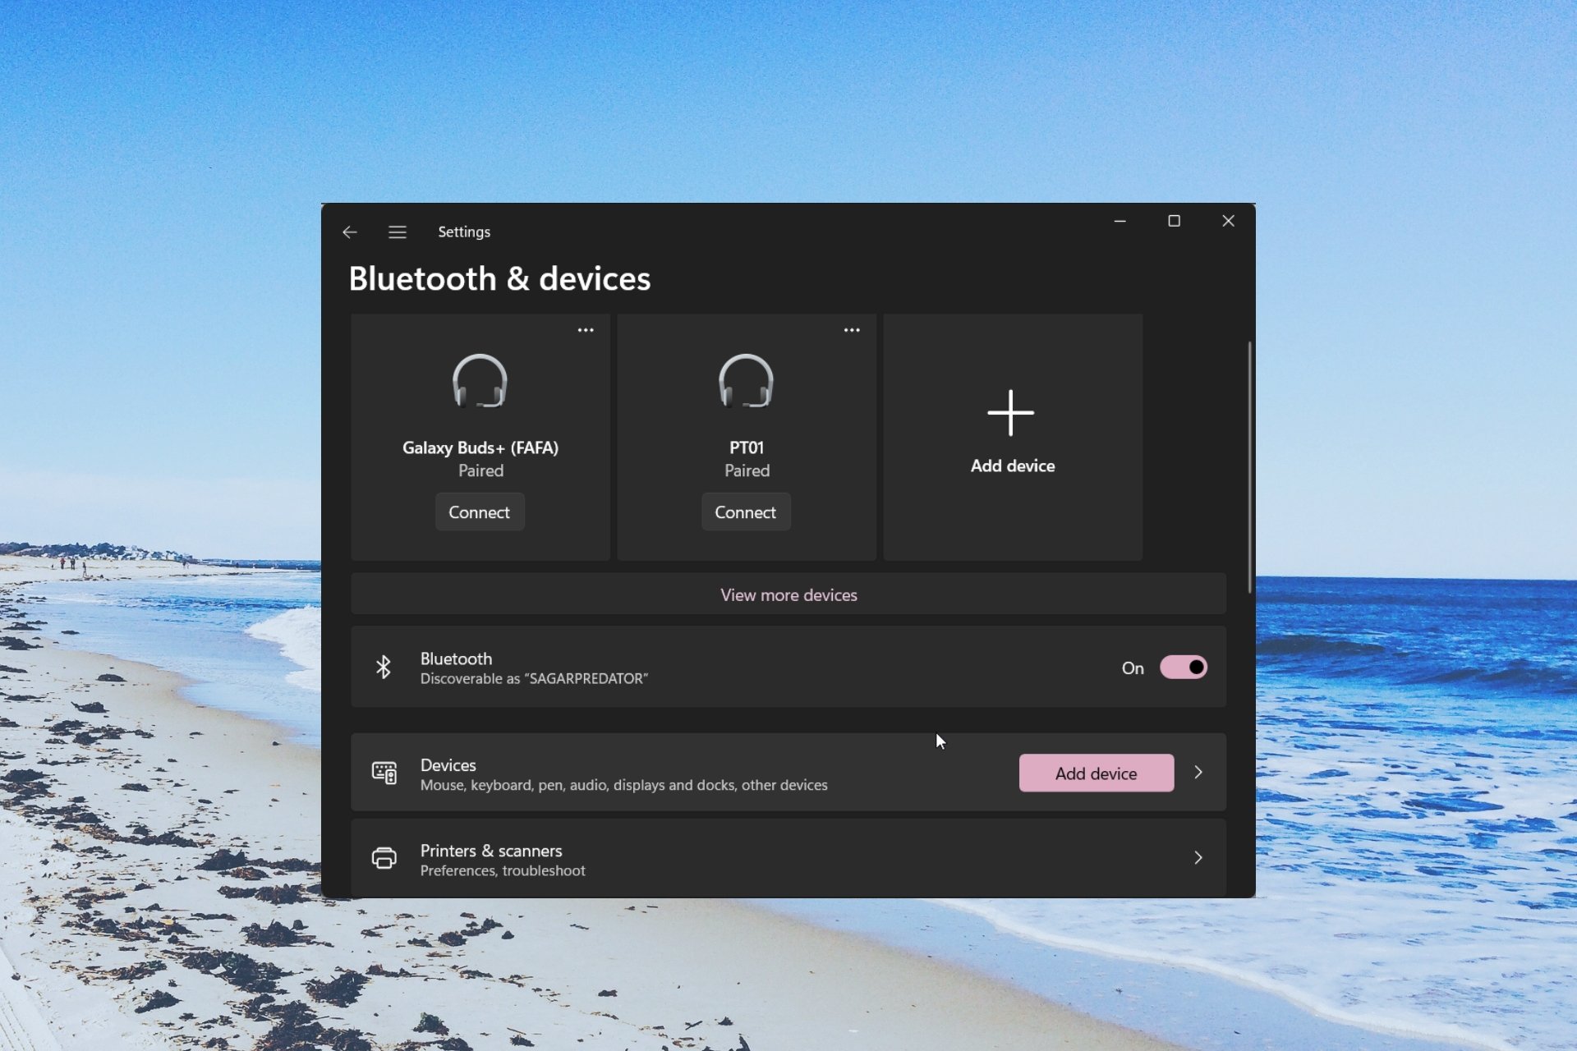Click the Devices keyboard icon

(x=384, y=773)
